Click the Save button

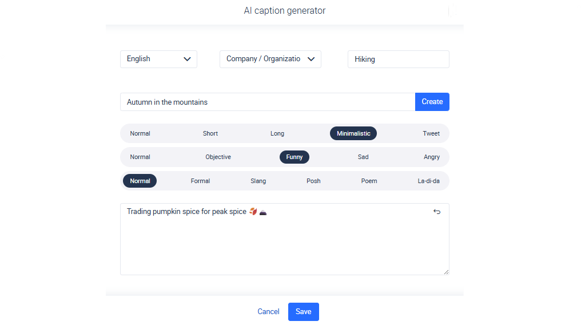(x=304, y=312)
